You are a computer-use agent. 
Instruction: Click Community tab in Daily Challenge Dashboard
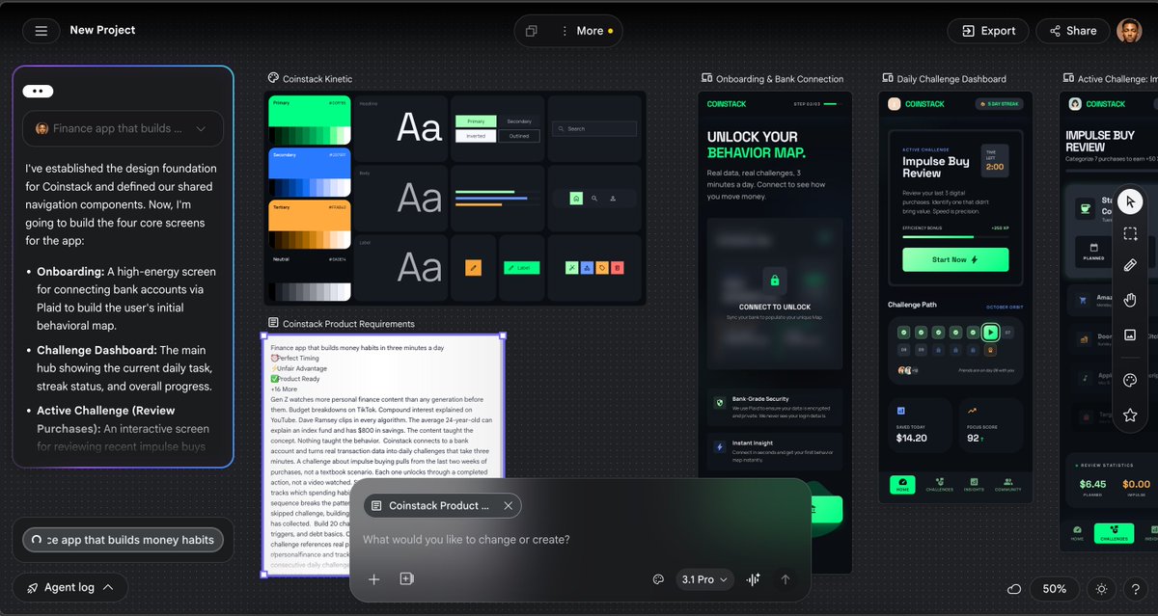tap(1007, 483)
